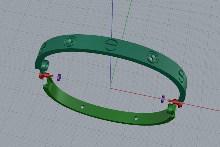The width and height of the screenshot is (220, 147).
Task: Select the red screw pin at right hinge
Action: click(176, 102)
